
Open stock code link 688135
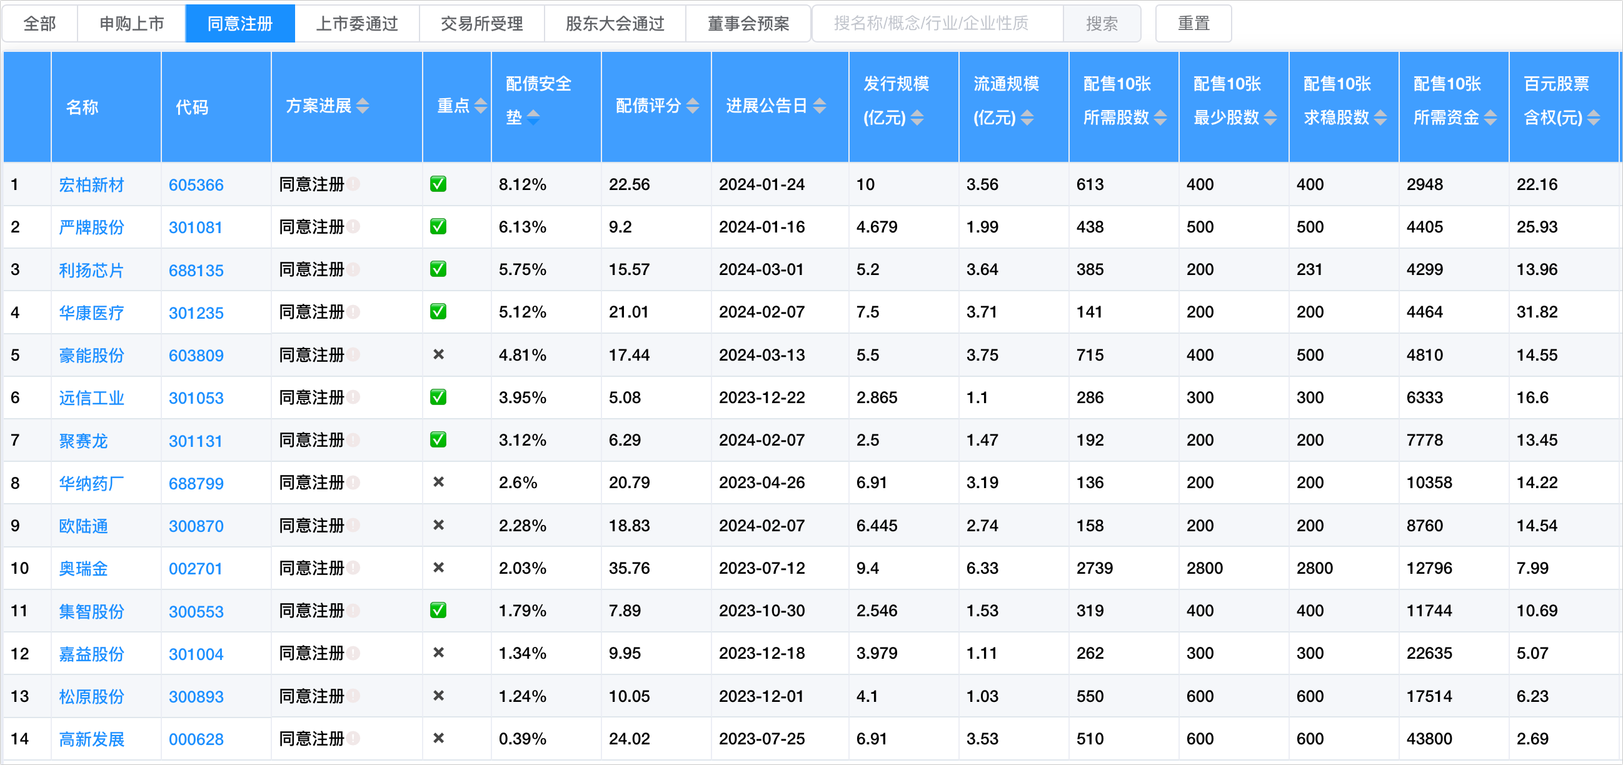pyautogui.click(x=196, y=270)
